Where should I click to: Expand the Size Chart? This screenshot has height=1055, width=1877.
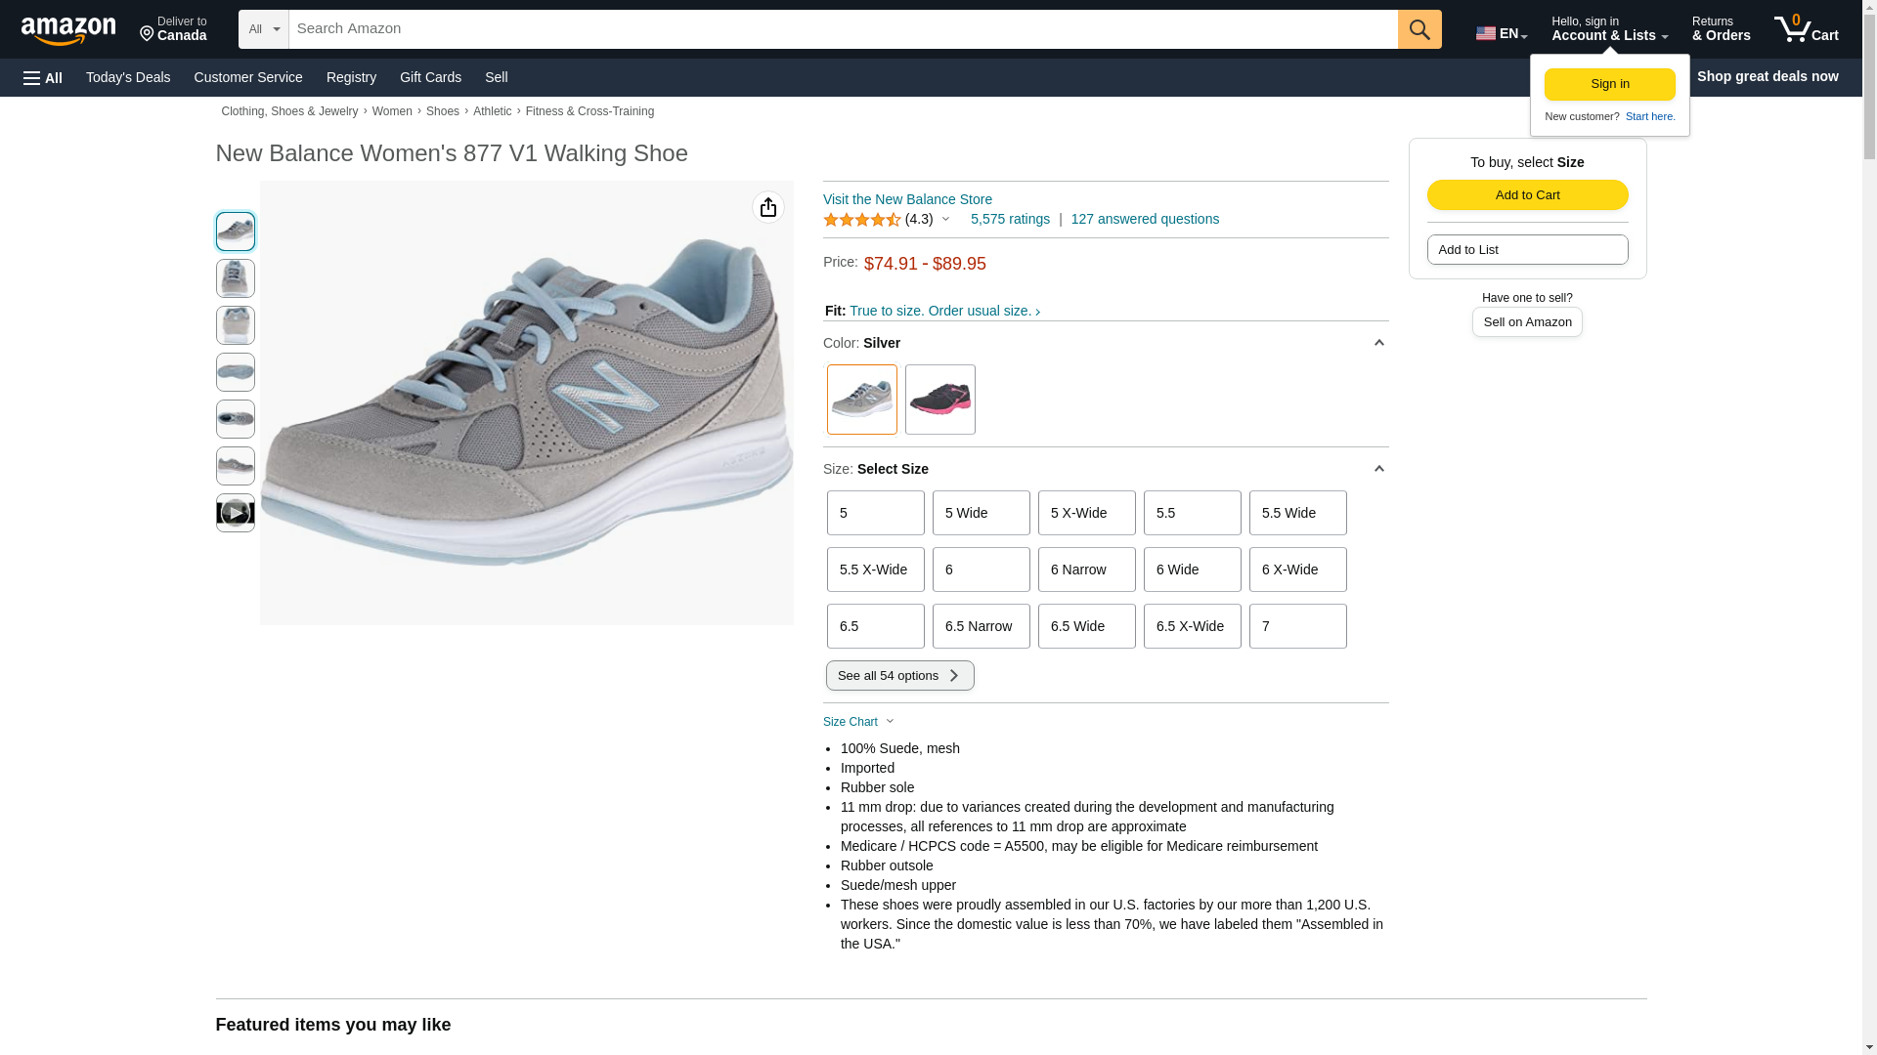858,722
